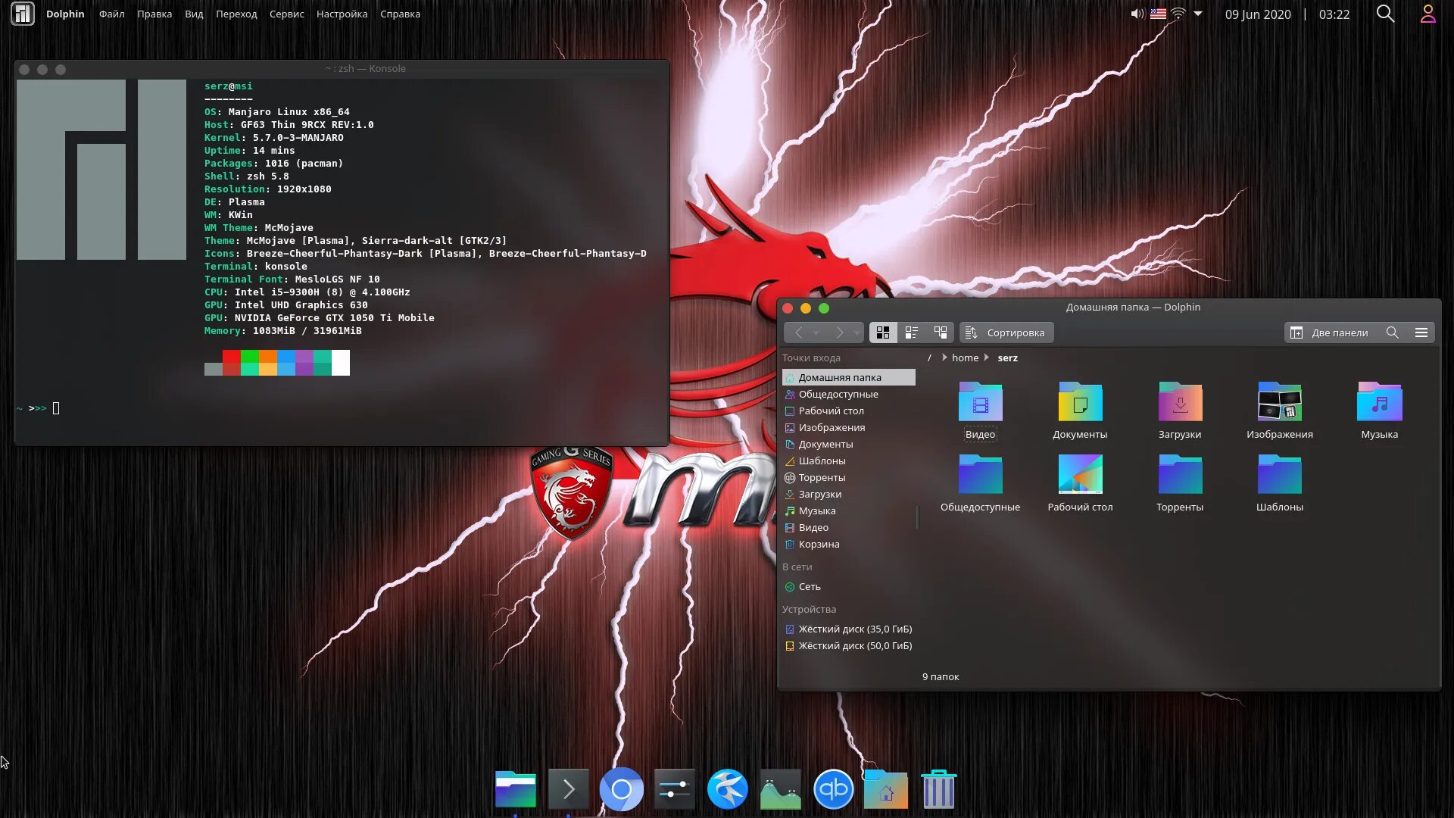Screen dimensions: 1454x818
Task: Open the Вид menu in top bar
Action: tap(194, 14)
